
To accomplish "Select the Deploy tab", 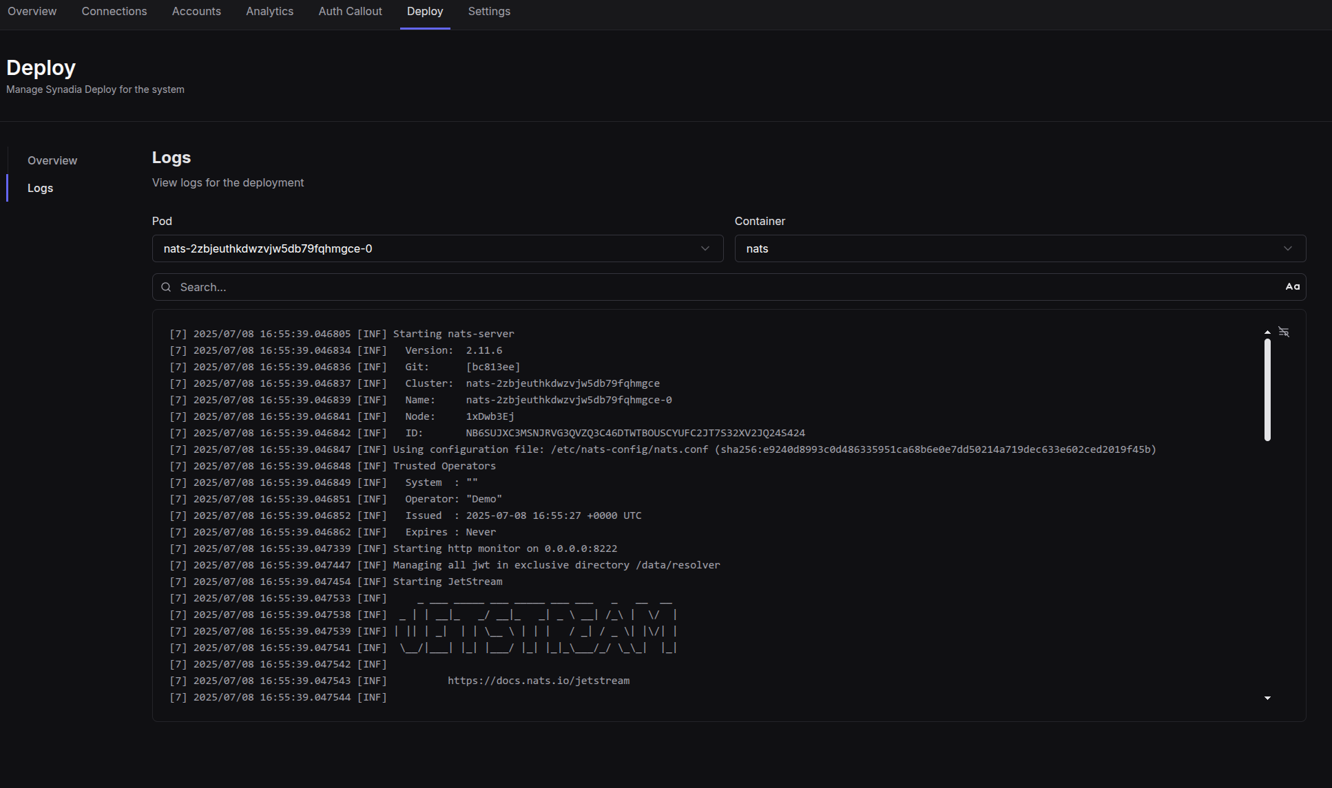I will pos(425,12).
